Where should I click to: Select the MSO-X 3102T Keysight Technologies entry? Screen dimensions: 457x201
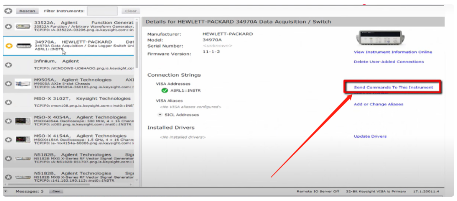[x=69, y=102]
